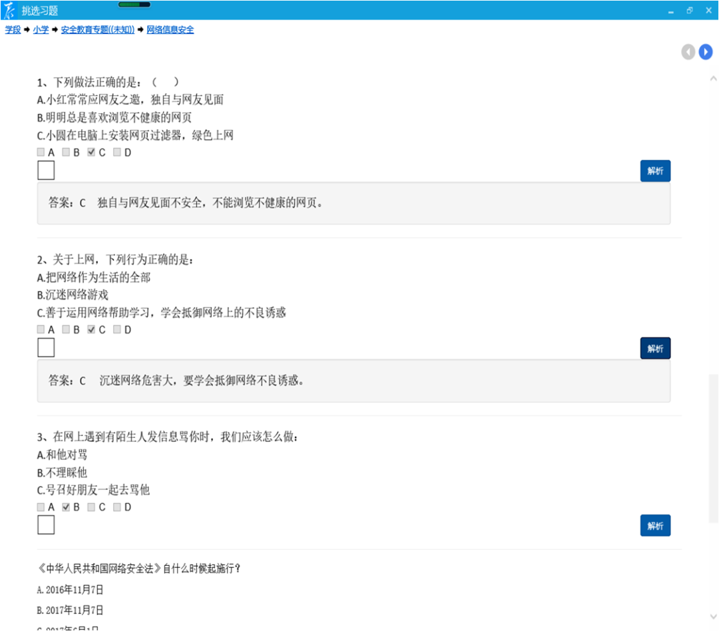Click the green progress bar in title bar
This screenshot has height=631, width=719.
click(134, 5)
